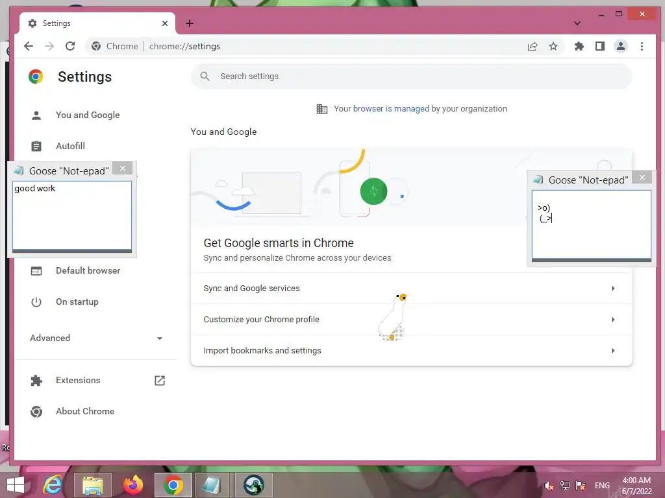
Task: Share this page via the share icon
Action: pos(533,46)
